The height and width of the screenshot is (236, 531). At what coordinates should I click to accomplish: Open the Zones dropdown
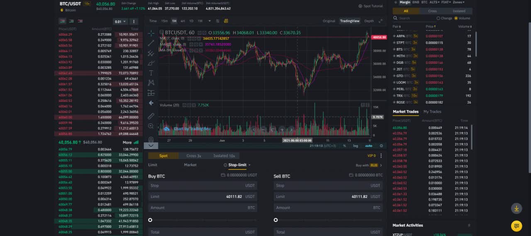(x=459, y=2)
